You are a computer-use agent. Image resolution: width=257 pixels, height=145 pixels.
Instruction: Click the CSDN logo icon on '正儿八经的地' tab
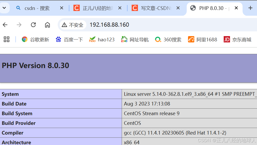77,8
